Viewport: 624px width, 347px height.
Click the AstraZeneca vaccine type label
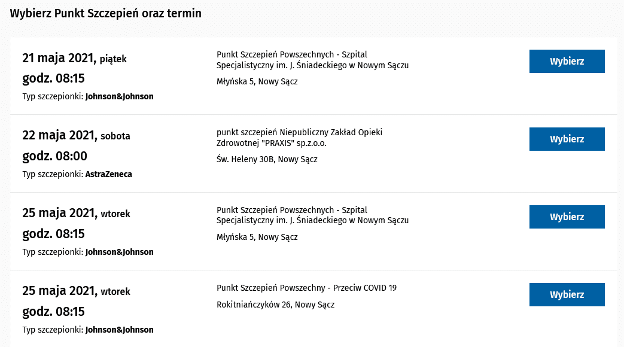pyautogui.click(x=108, y=174)
